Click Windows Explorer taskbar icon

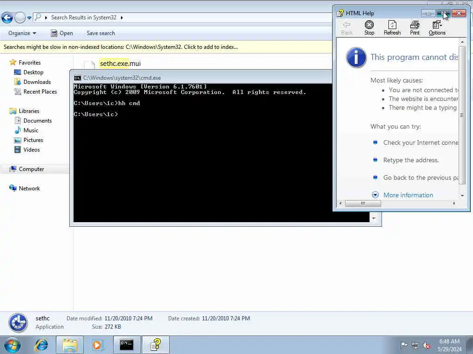[x=70, y=345]
